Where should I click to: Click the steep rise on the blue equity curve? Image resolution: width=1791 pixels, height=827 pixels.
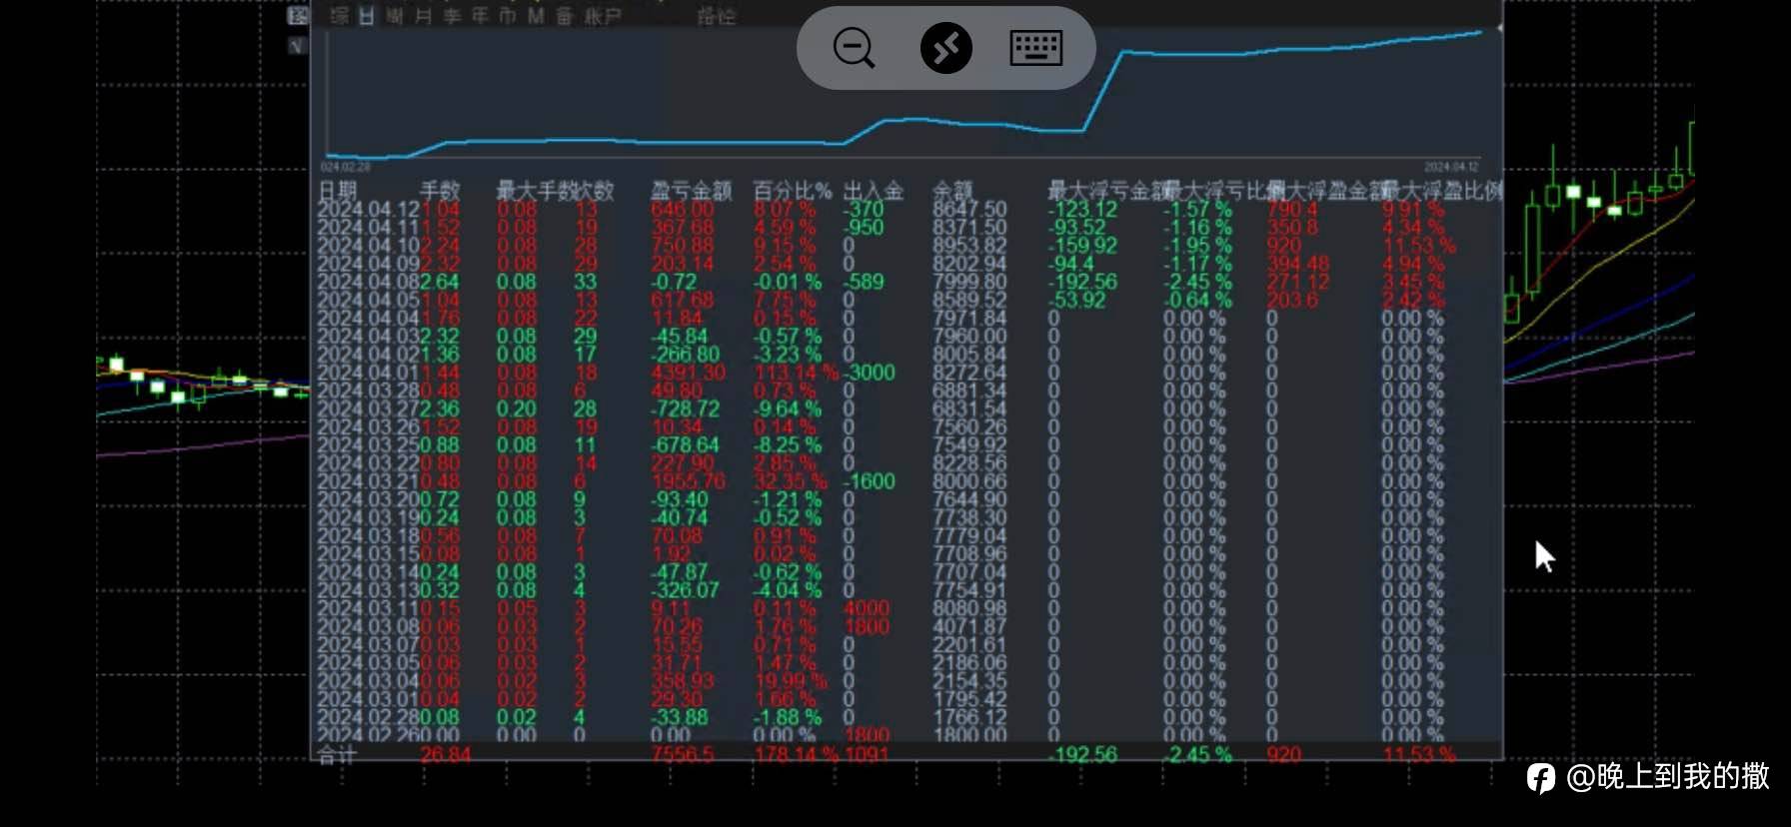[x=1103, y=90]
